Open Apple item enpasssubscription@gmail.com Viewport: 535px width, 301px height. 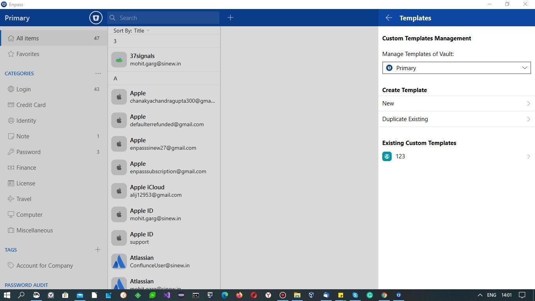[x=164, y=167]
